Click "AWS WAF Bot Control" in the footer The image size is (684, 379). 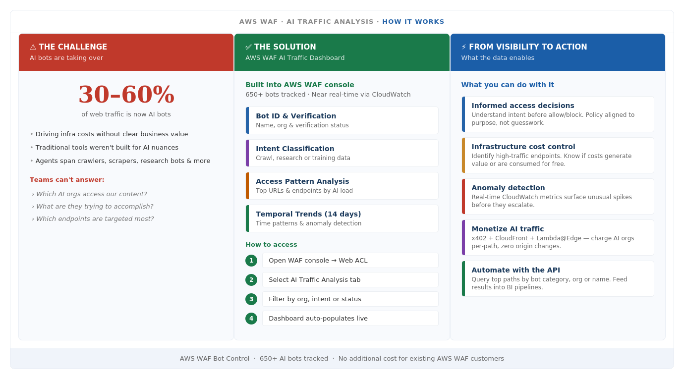[215, 359]
